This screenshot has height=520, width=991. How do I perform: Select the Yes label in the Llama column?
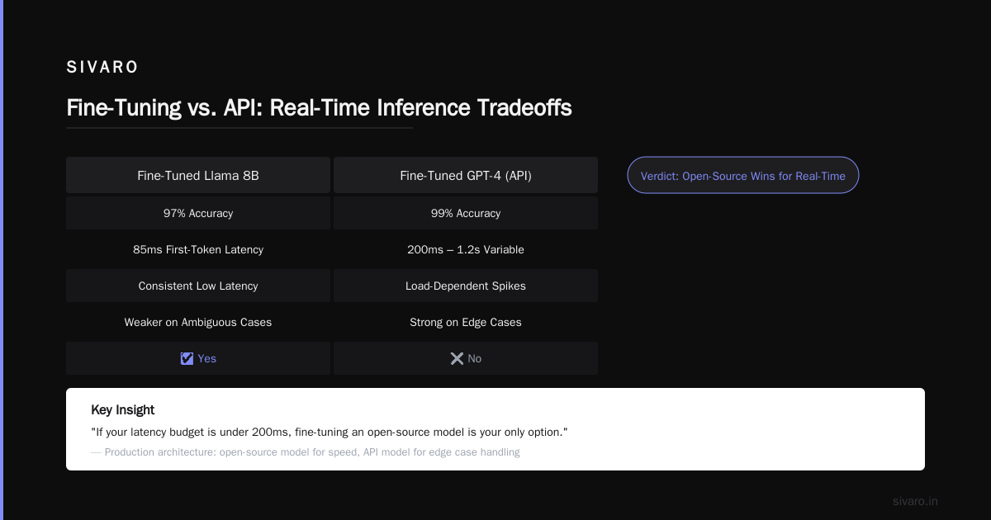click(207, 358)
